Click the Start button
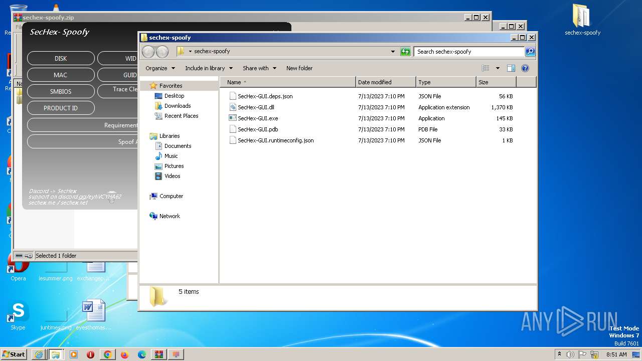The width and height of the screenshot is (642, 361). pos(14,354)
